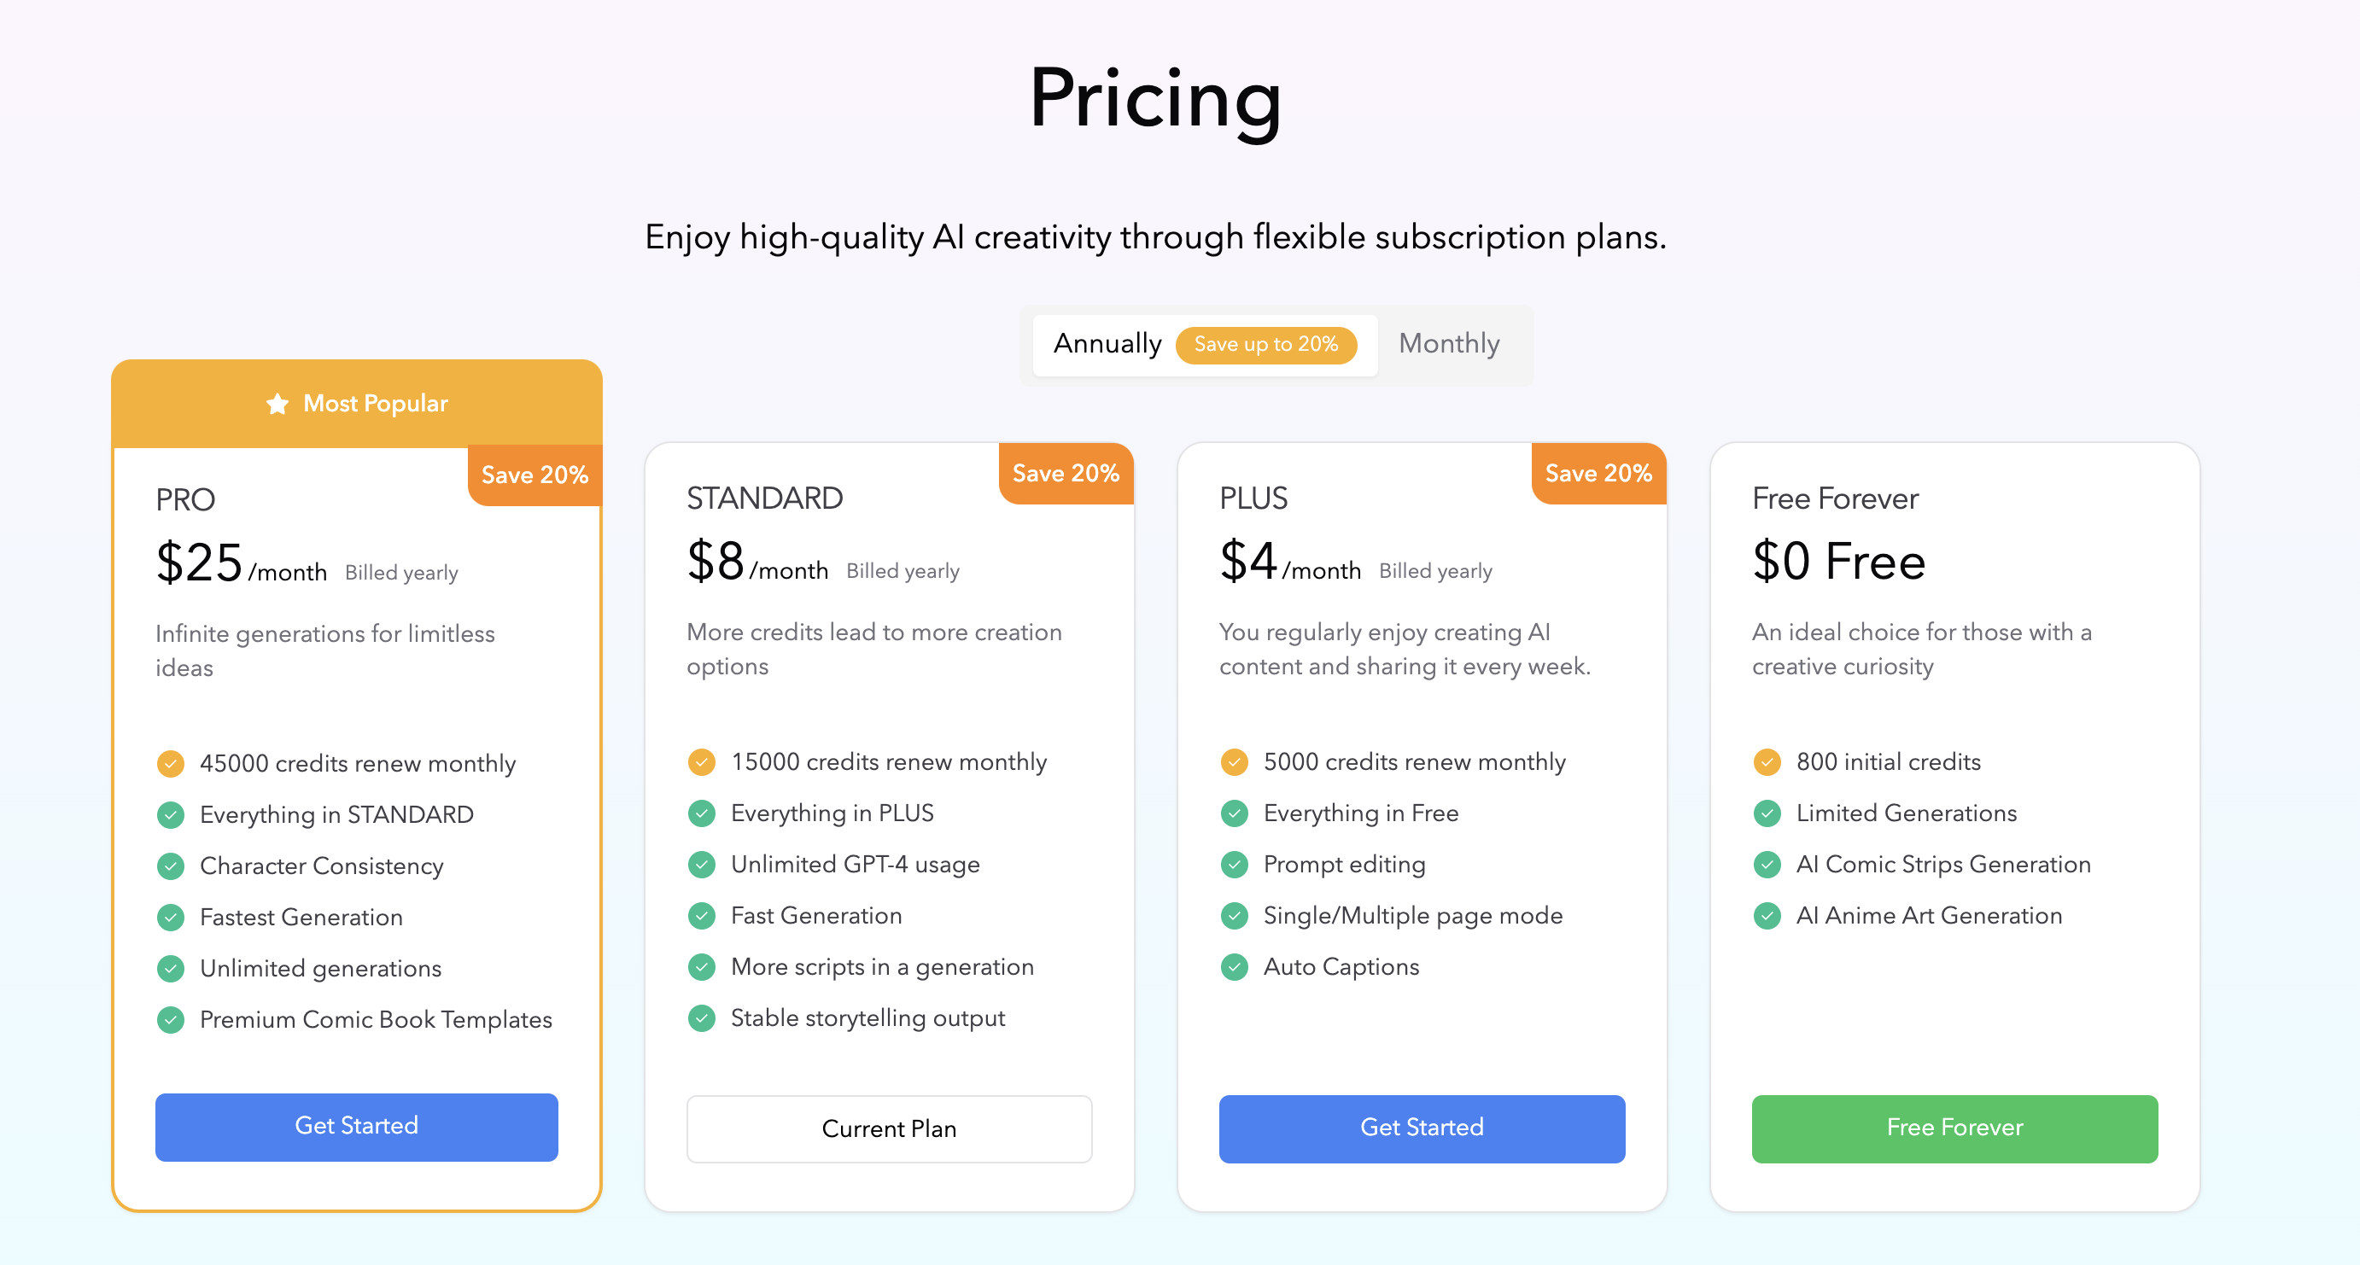The width and height of the screenshot is (2360, 1265).
Task: Click the Current Plan button under STANDARD
Action: click(889, 1128)
